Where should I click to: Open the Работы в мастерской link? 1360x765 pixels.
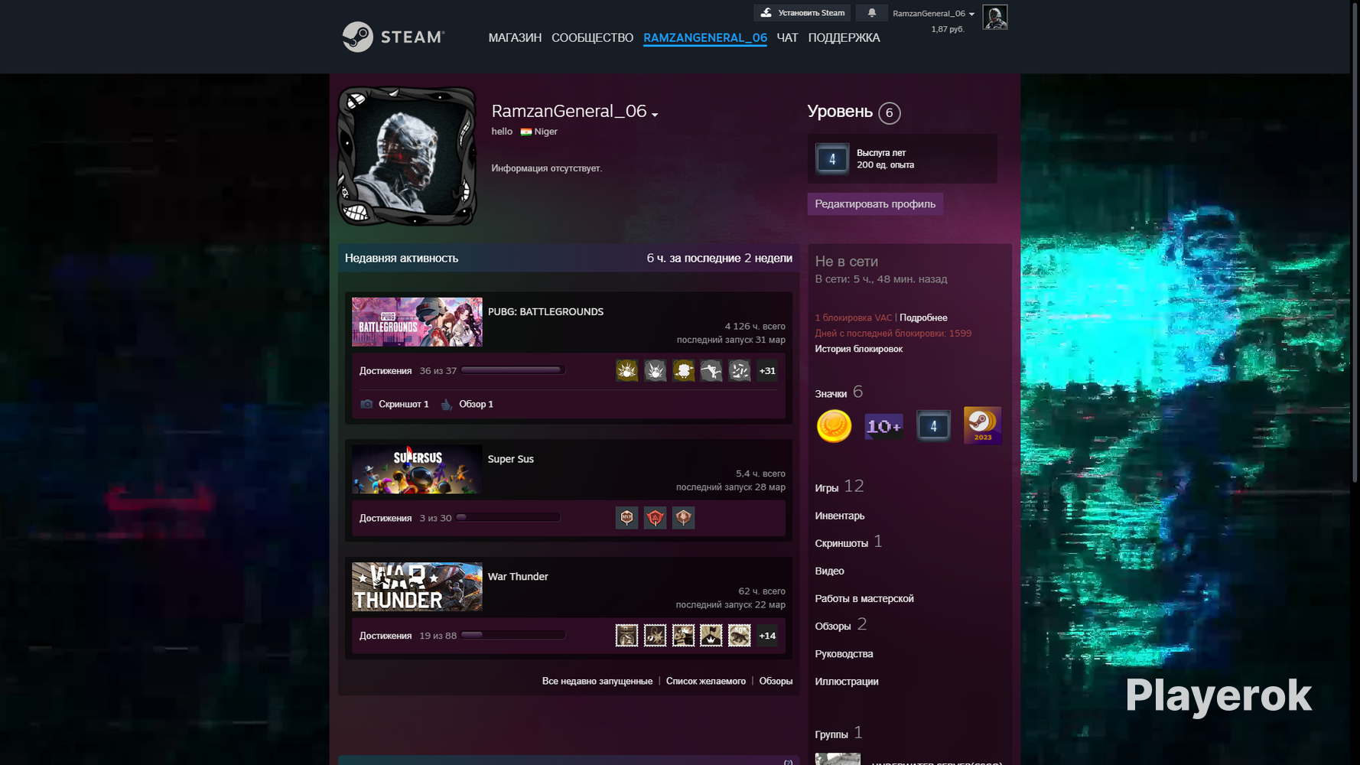864,598
